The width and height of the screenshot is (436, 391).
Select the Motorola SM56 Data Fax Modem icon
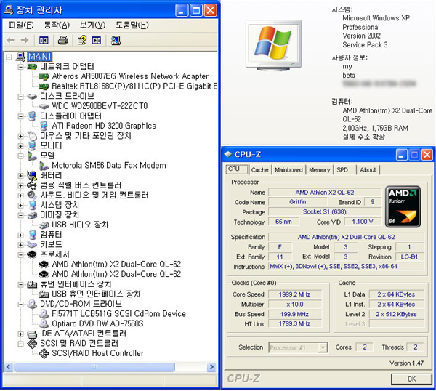(x=44, y=166)
